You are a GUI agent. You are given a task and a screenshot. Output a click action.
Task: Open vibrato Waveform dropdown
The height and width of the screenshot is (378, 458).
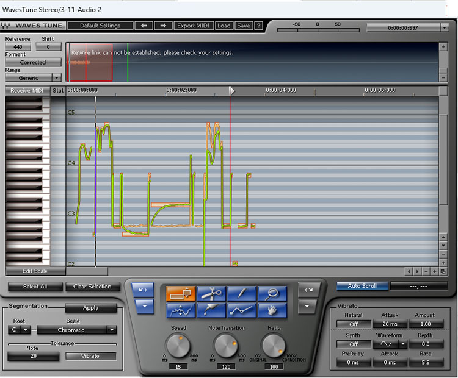[x=403, y=344]
